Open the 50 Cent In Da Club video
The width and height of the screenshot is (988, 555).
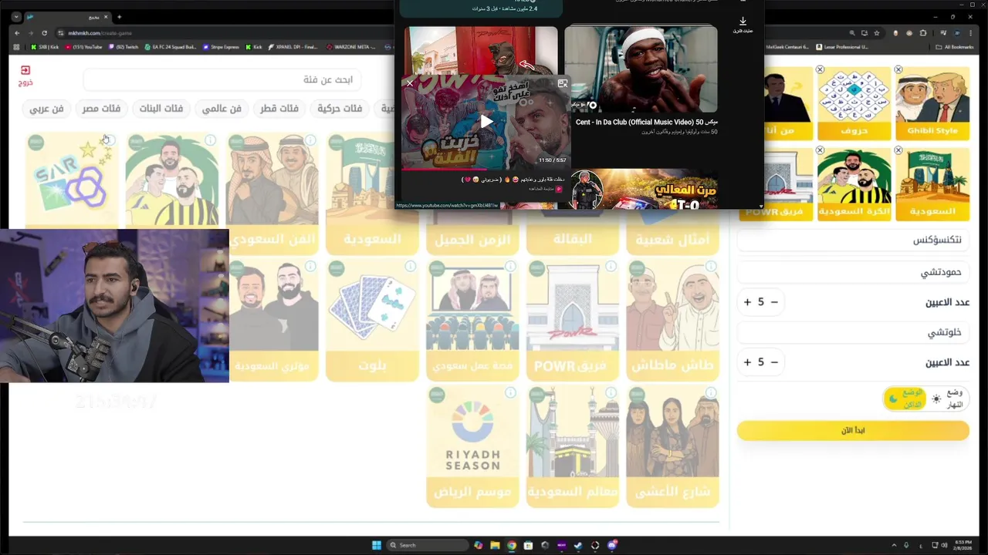[641, 69]
